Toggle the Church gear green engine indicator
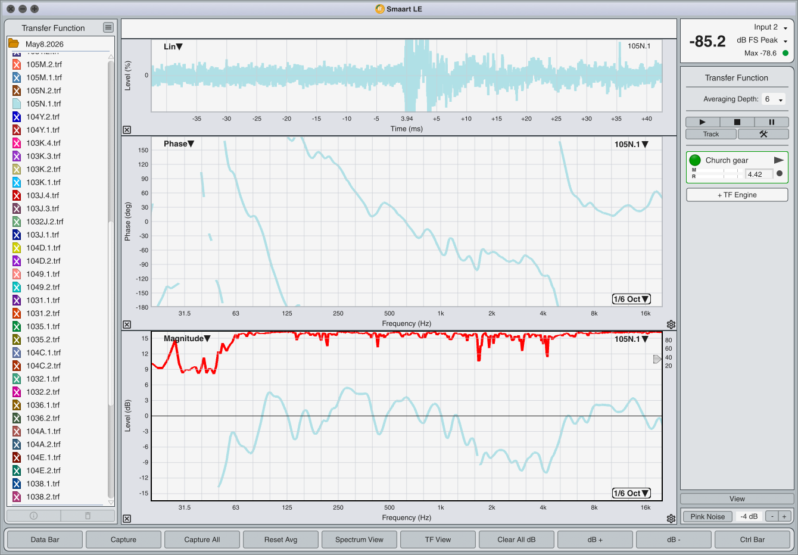This screenshot has width=798, height=555. click(695, 160)
